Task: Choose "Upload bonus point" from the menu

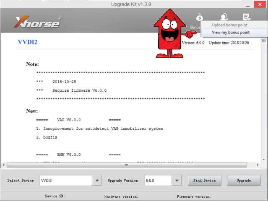Action: point(229,25)
